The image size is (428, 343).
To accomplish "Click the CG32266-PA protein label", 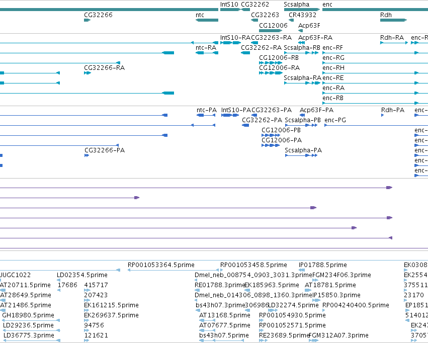I will [x=105, y=150].
